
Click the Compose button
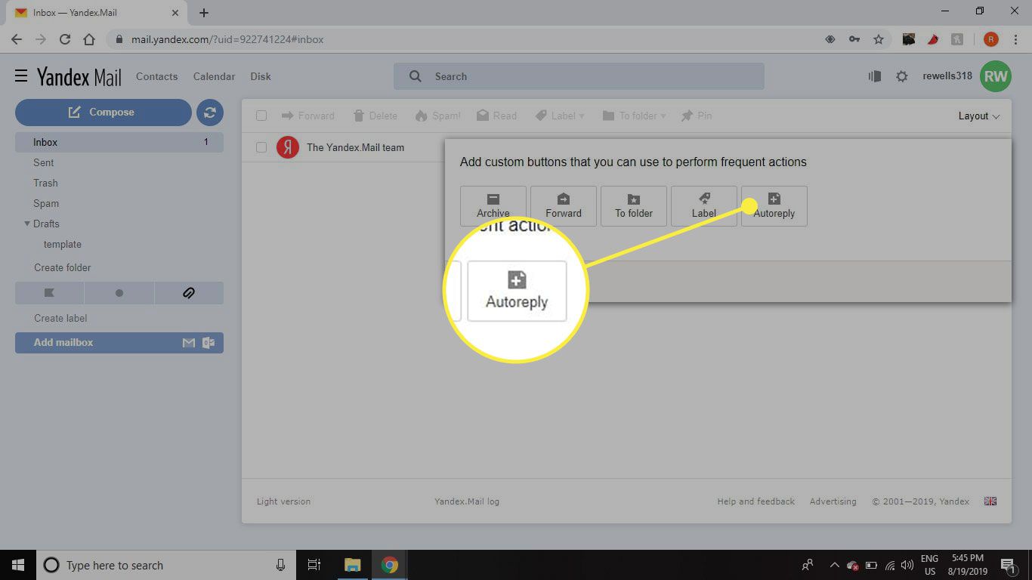[x=104, y=113]
